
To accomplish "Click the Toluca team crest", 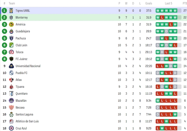I will tap(11, 52).
